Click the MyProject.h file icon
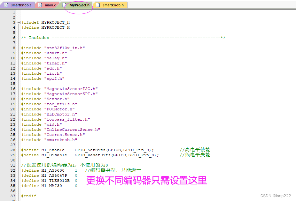296x201 pixels. (65, 5)
